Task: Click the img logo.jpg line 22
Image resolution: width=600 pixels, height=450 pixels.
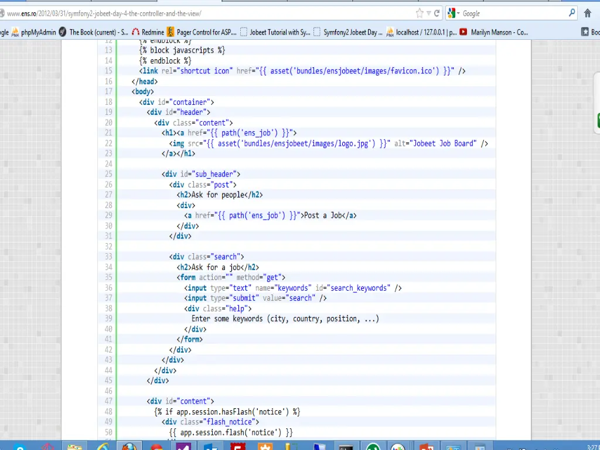Action: click(x=329, y=144)
